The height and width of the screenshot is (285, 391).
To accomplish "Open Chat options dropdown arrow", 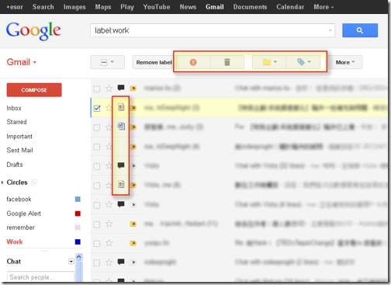I will pos(71,262).
